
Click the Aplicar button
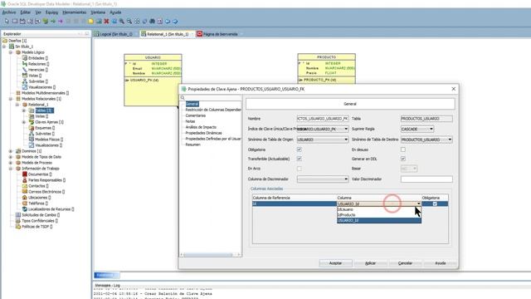click(x=370, y=263)
